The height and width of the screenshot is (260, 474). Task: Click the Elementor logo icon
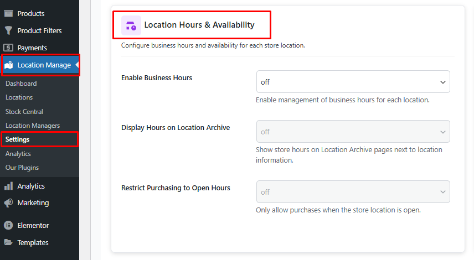[x=8, y=226]
